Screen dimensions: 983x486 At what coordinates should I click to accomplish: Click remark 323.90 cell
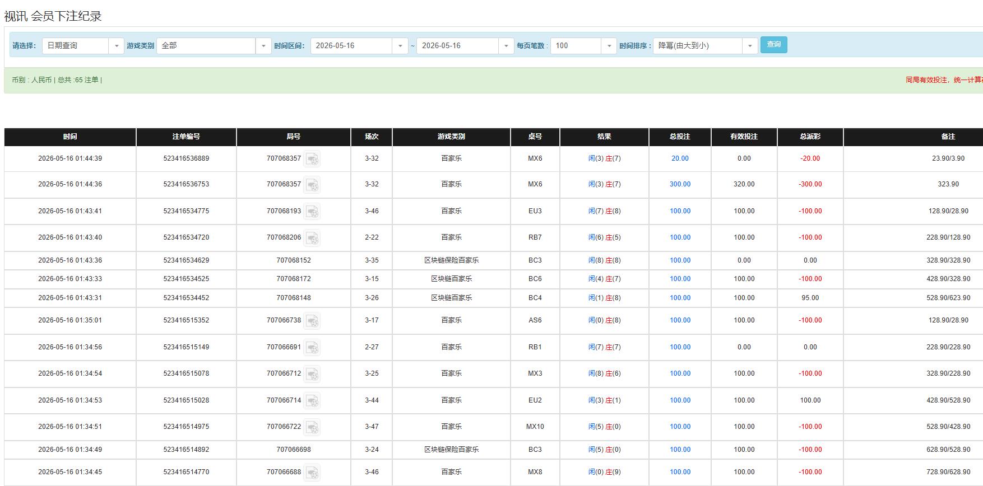click(948, 184)
